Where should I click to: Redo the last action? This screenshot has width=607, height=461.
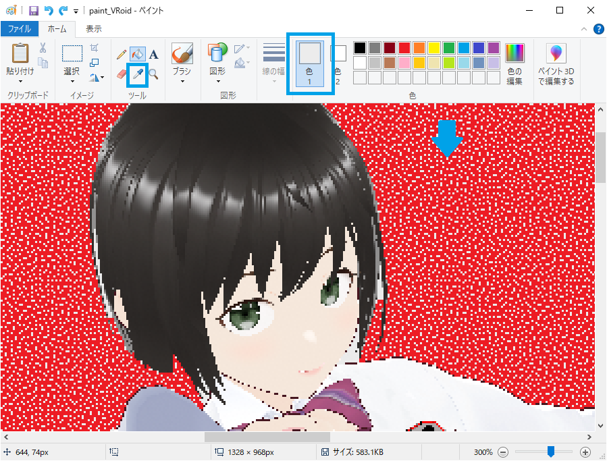pyautogui.click(x=63, y=10)
